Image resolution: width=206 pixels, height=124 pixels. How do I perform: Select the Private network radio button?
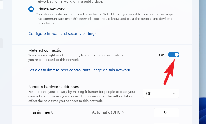click(x=31, y=9)
